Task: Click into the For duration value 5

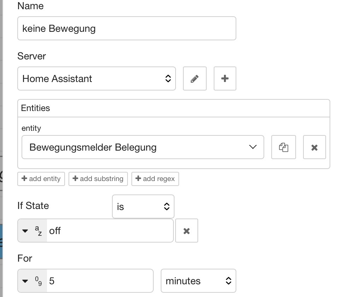Action: (100, 281)
